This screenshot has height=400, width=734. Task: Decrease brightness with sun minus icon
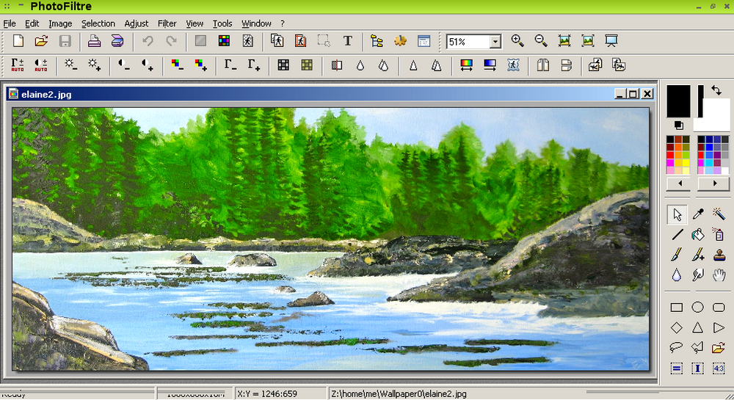pyautogui.click(x=70, y=65)
